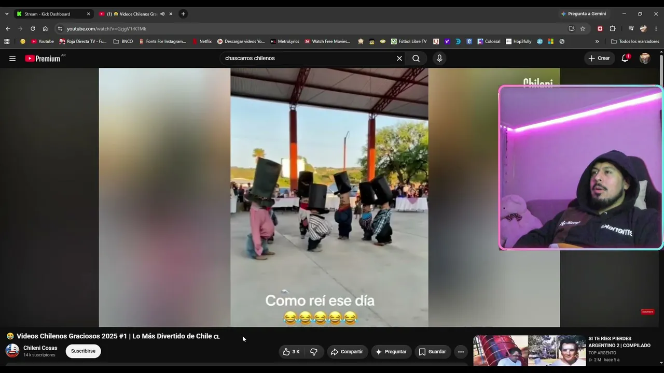View site information icon in address bar

(60, 28)
